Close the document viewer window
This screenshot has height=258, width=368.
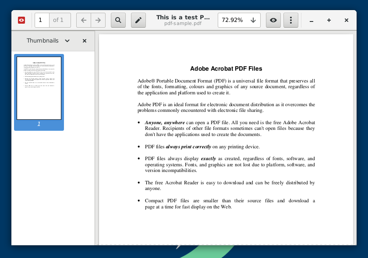pyautogui.click(x=347, y=20)
